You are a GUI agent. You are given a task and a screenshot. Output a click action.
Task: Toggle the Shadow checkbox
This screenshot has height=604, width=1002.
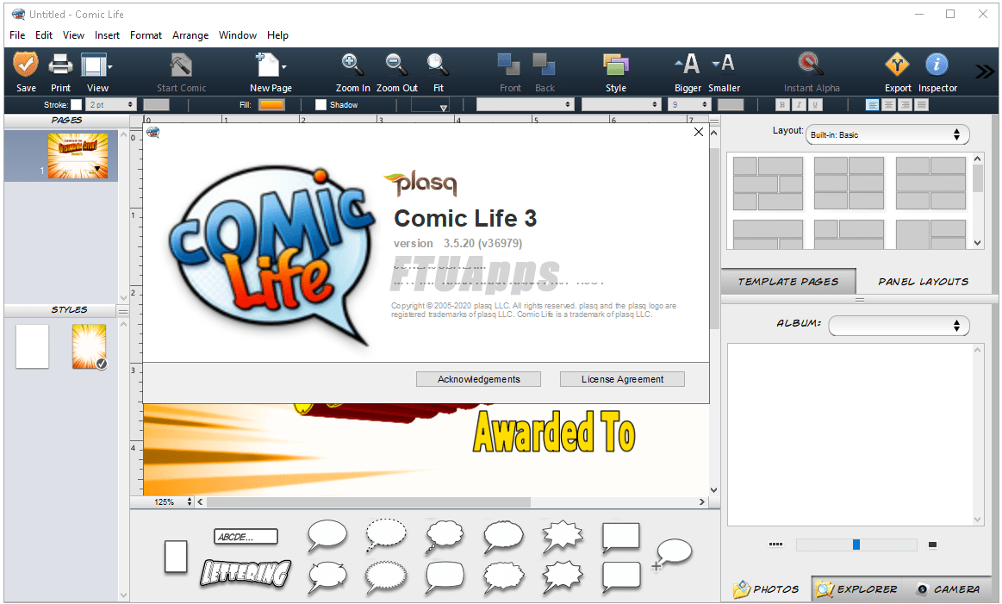point(321,105)
